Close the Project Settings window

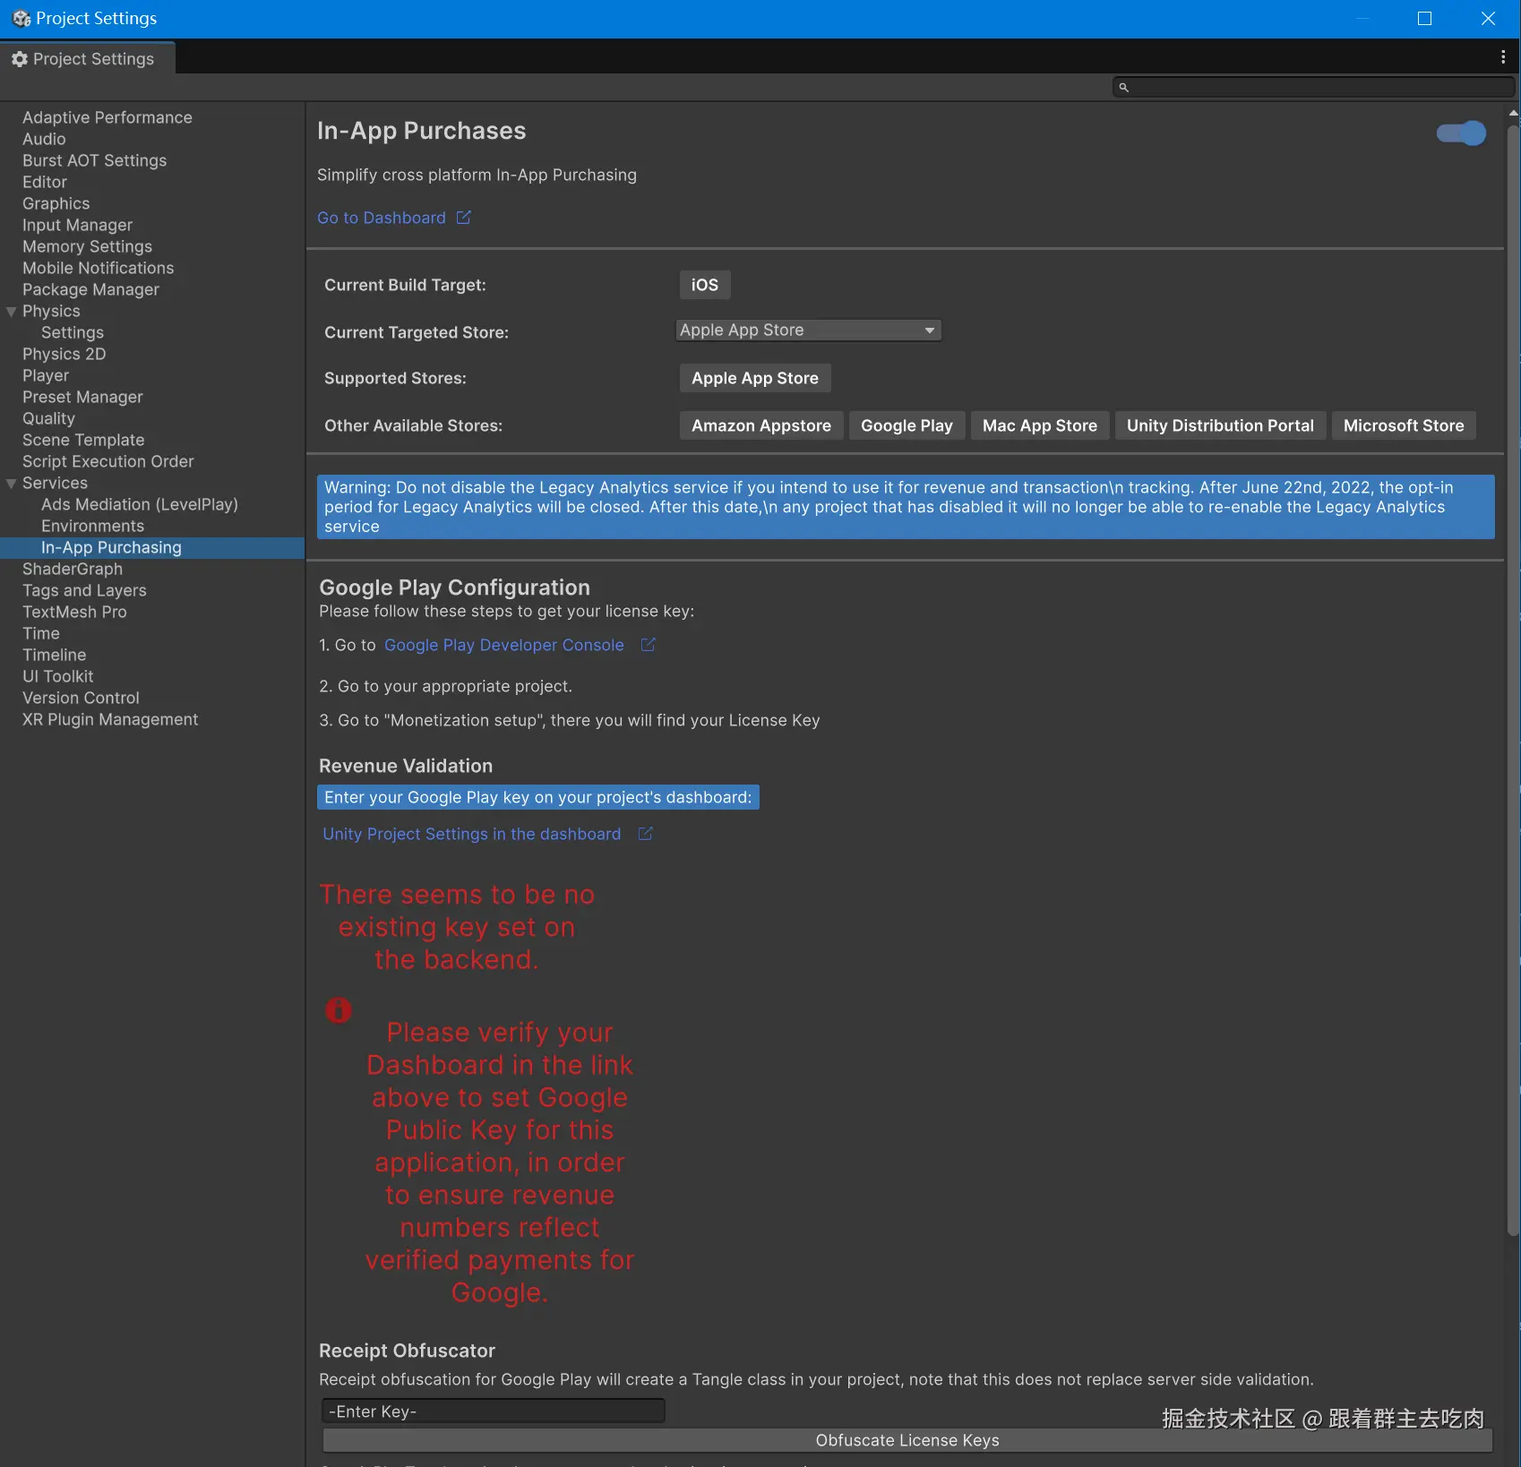coord(1488,19)
